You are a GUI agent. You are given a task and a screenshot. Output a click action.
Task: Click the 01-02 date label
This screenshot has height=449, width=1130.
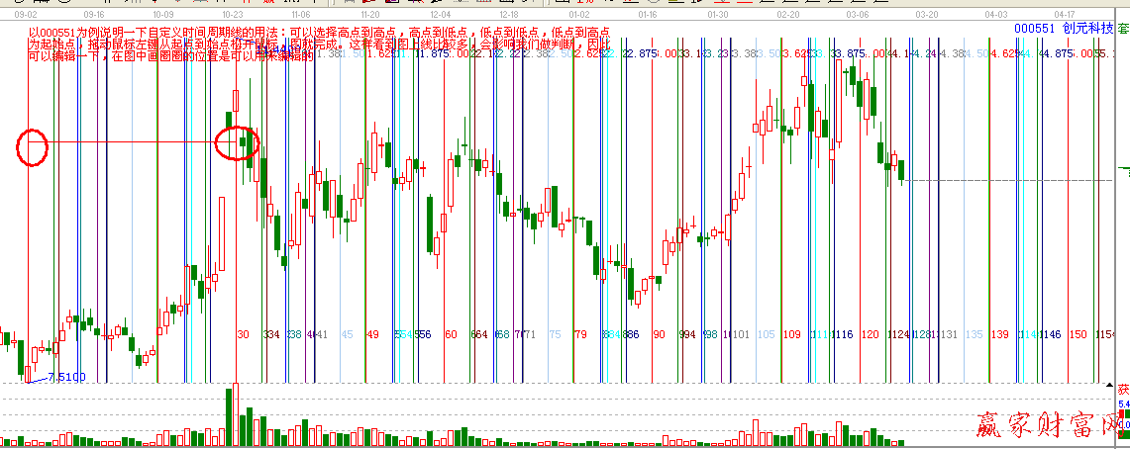point(579,15)
